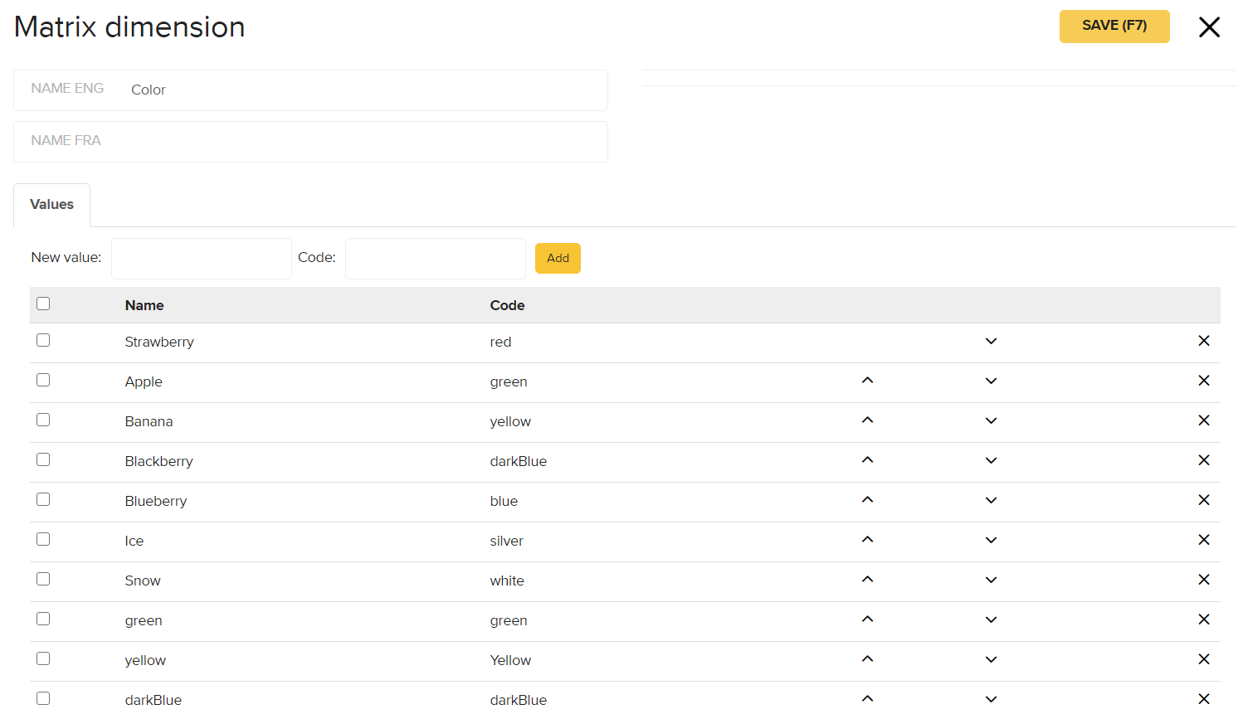Viewport: 1238px width, 719px height.
Task: Check the Blueberry row checkbox
Action: tap(43, 499)
